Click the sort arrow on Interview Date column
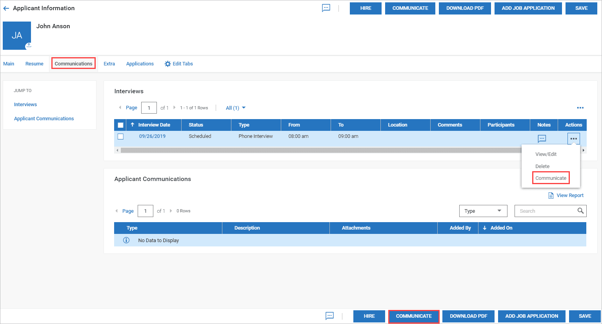The image size is (602, 324). tap(133, 125)
